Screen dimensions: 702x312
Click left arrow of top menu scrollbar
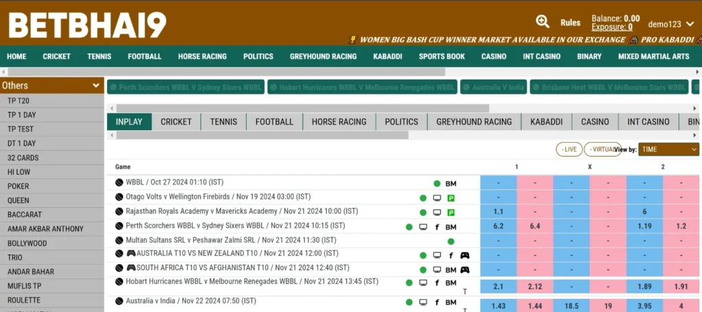click(x=3, y=71)
